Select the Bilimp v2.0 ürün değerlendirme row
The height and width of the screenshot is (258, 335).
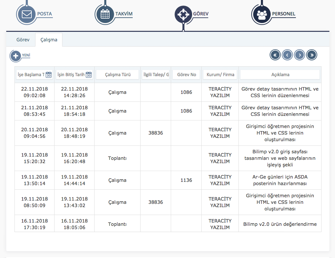coord(280,224)
